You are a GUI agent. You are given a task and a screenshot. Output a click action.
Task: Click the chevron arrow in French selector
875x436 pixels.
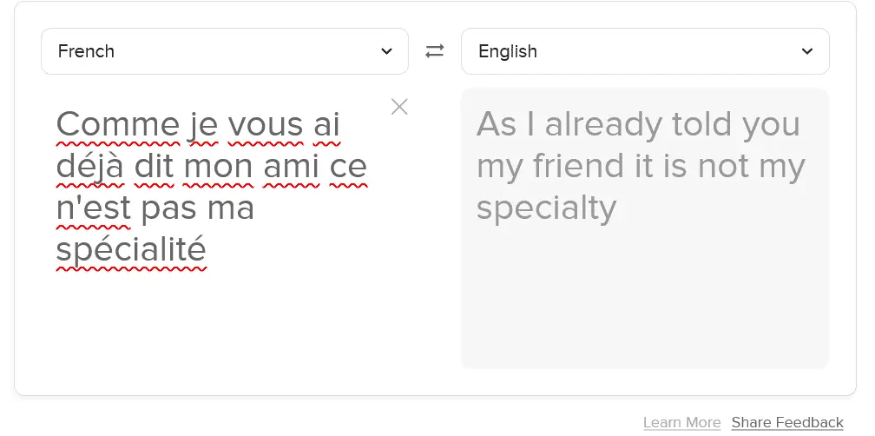point(387,51)
